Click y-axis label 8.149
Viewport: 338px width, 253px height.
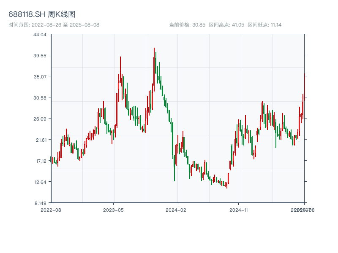[x=40, y=203]
